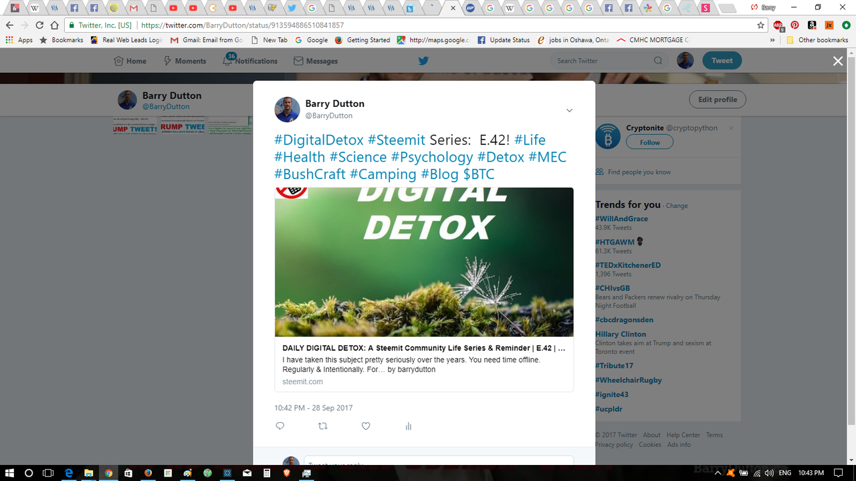
Task: Open the steemit.com link card title
Action: pos(424,348)
